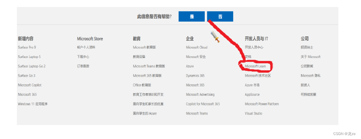Viewport: 361px width, 139px height.
Task: Click the 企业 column heading
Action: tap(190, 39)
